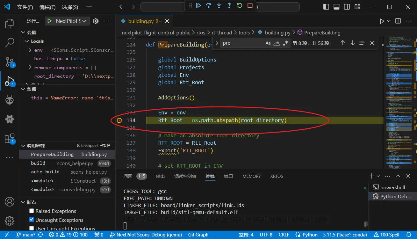417x239 pixels.
Task: Click CRLF line ending in status bar
Action: (284, 235)
